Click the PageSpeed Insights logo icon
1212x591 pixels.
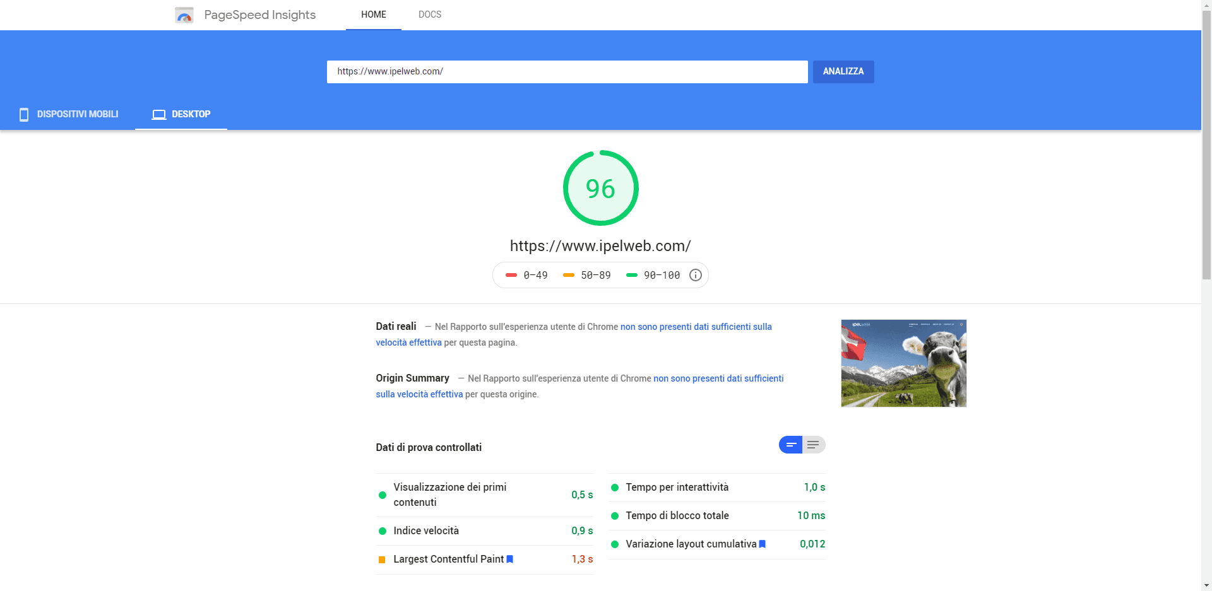(x=184, y=15)
